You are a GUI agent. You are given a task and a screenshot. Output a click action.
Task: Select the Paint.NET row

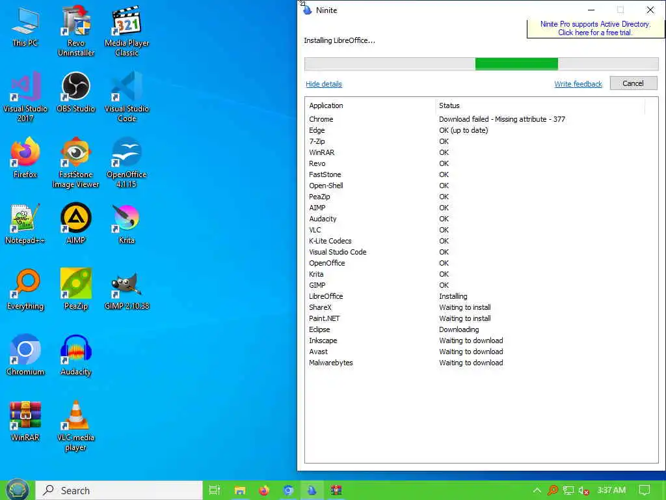(481, 318)
